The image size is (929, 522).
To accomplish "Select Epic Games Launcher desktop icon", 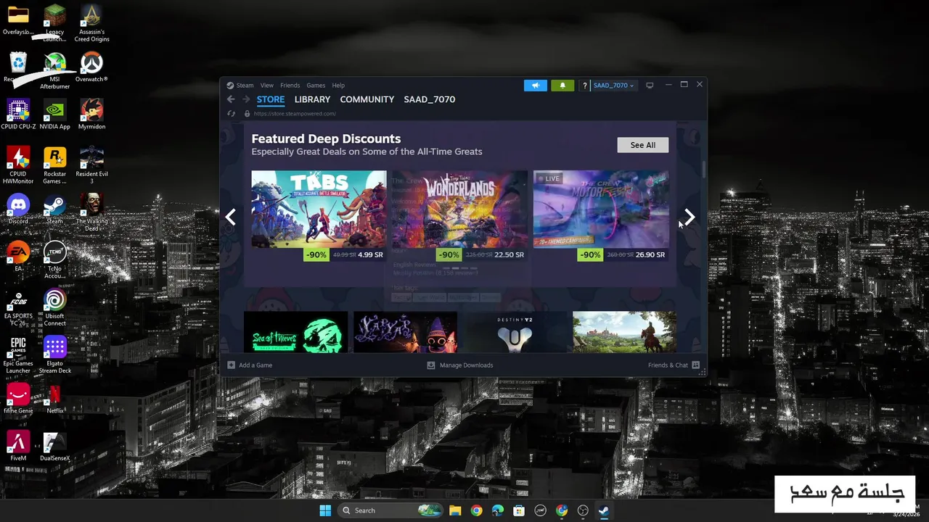I will (x=18, y=355).
